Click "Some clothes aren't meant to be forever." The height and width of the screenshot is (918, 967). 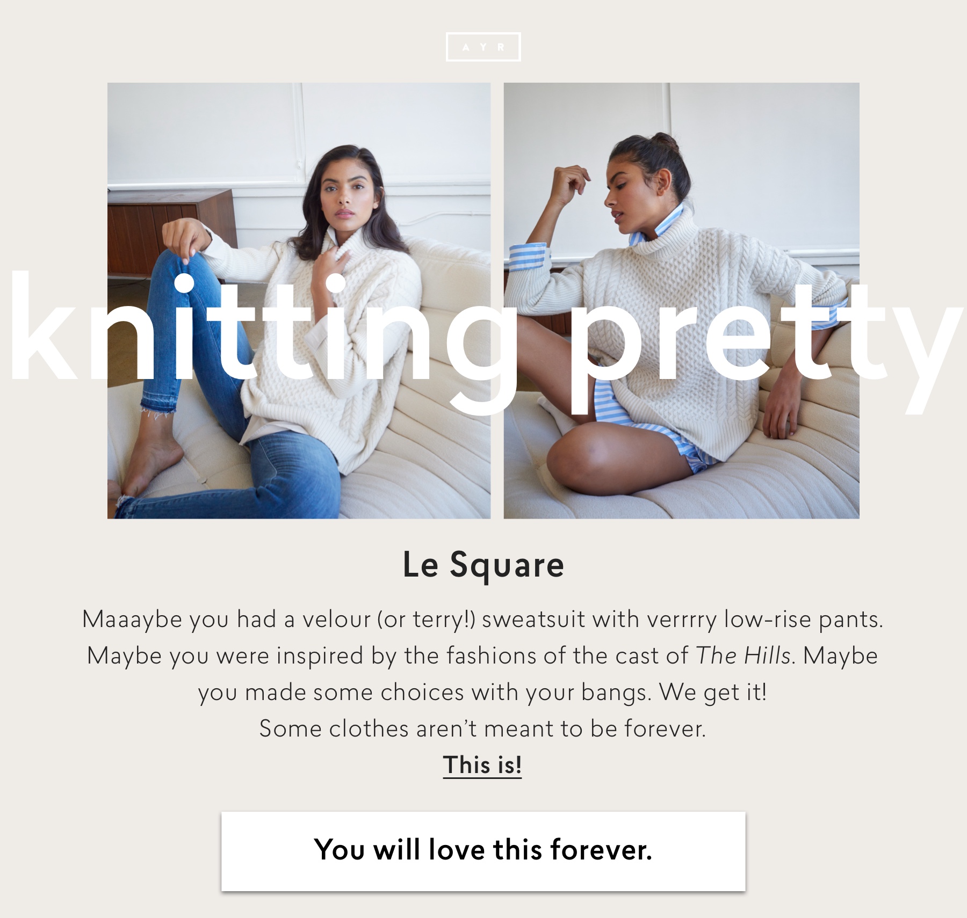(482, 728)
